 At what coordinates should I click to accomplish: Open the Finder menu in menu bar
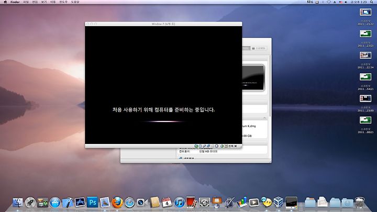15,2
